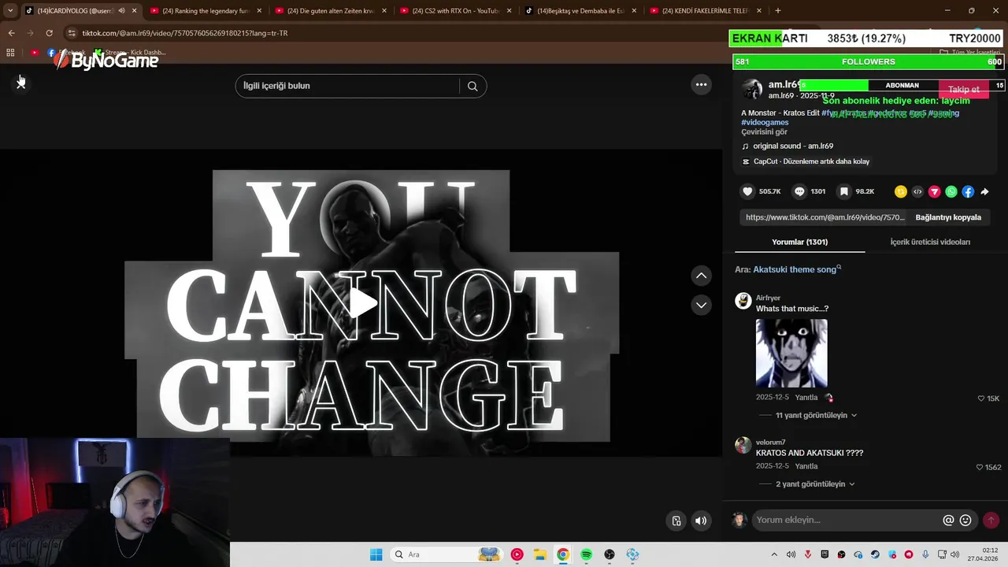Open the three-dot more options menu

(x=701, y=84)
